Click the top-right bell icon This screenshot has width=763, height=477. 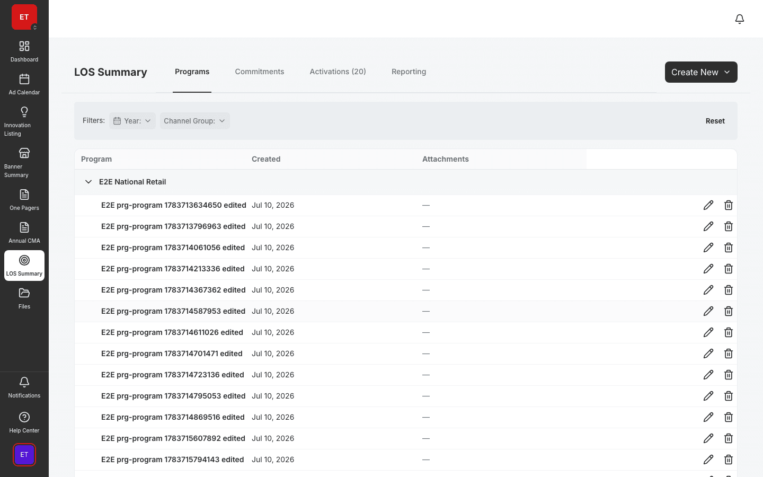[740, 19]
